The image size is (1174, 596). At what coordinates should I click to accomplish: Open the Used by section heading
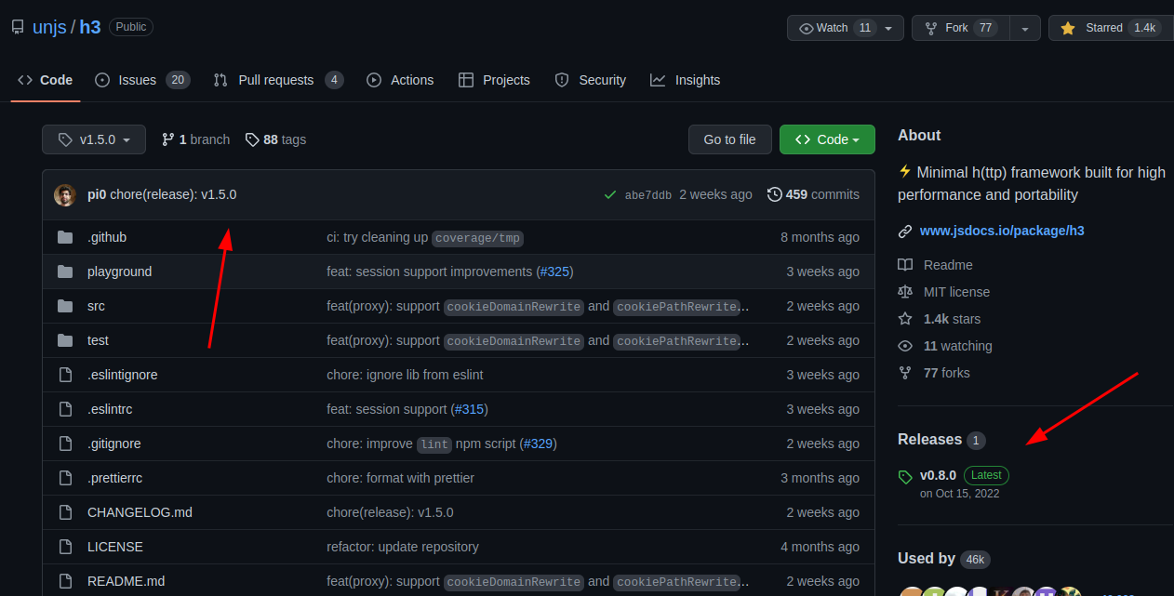(x=927, y=558)
